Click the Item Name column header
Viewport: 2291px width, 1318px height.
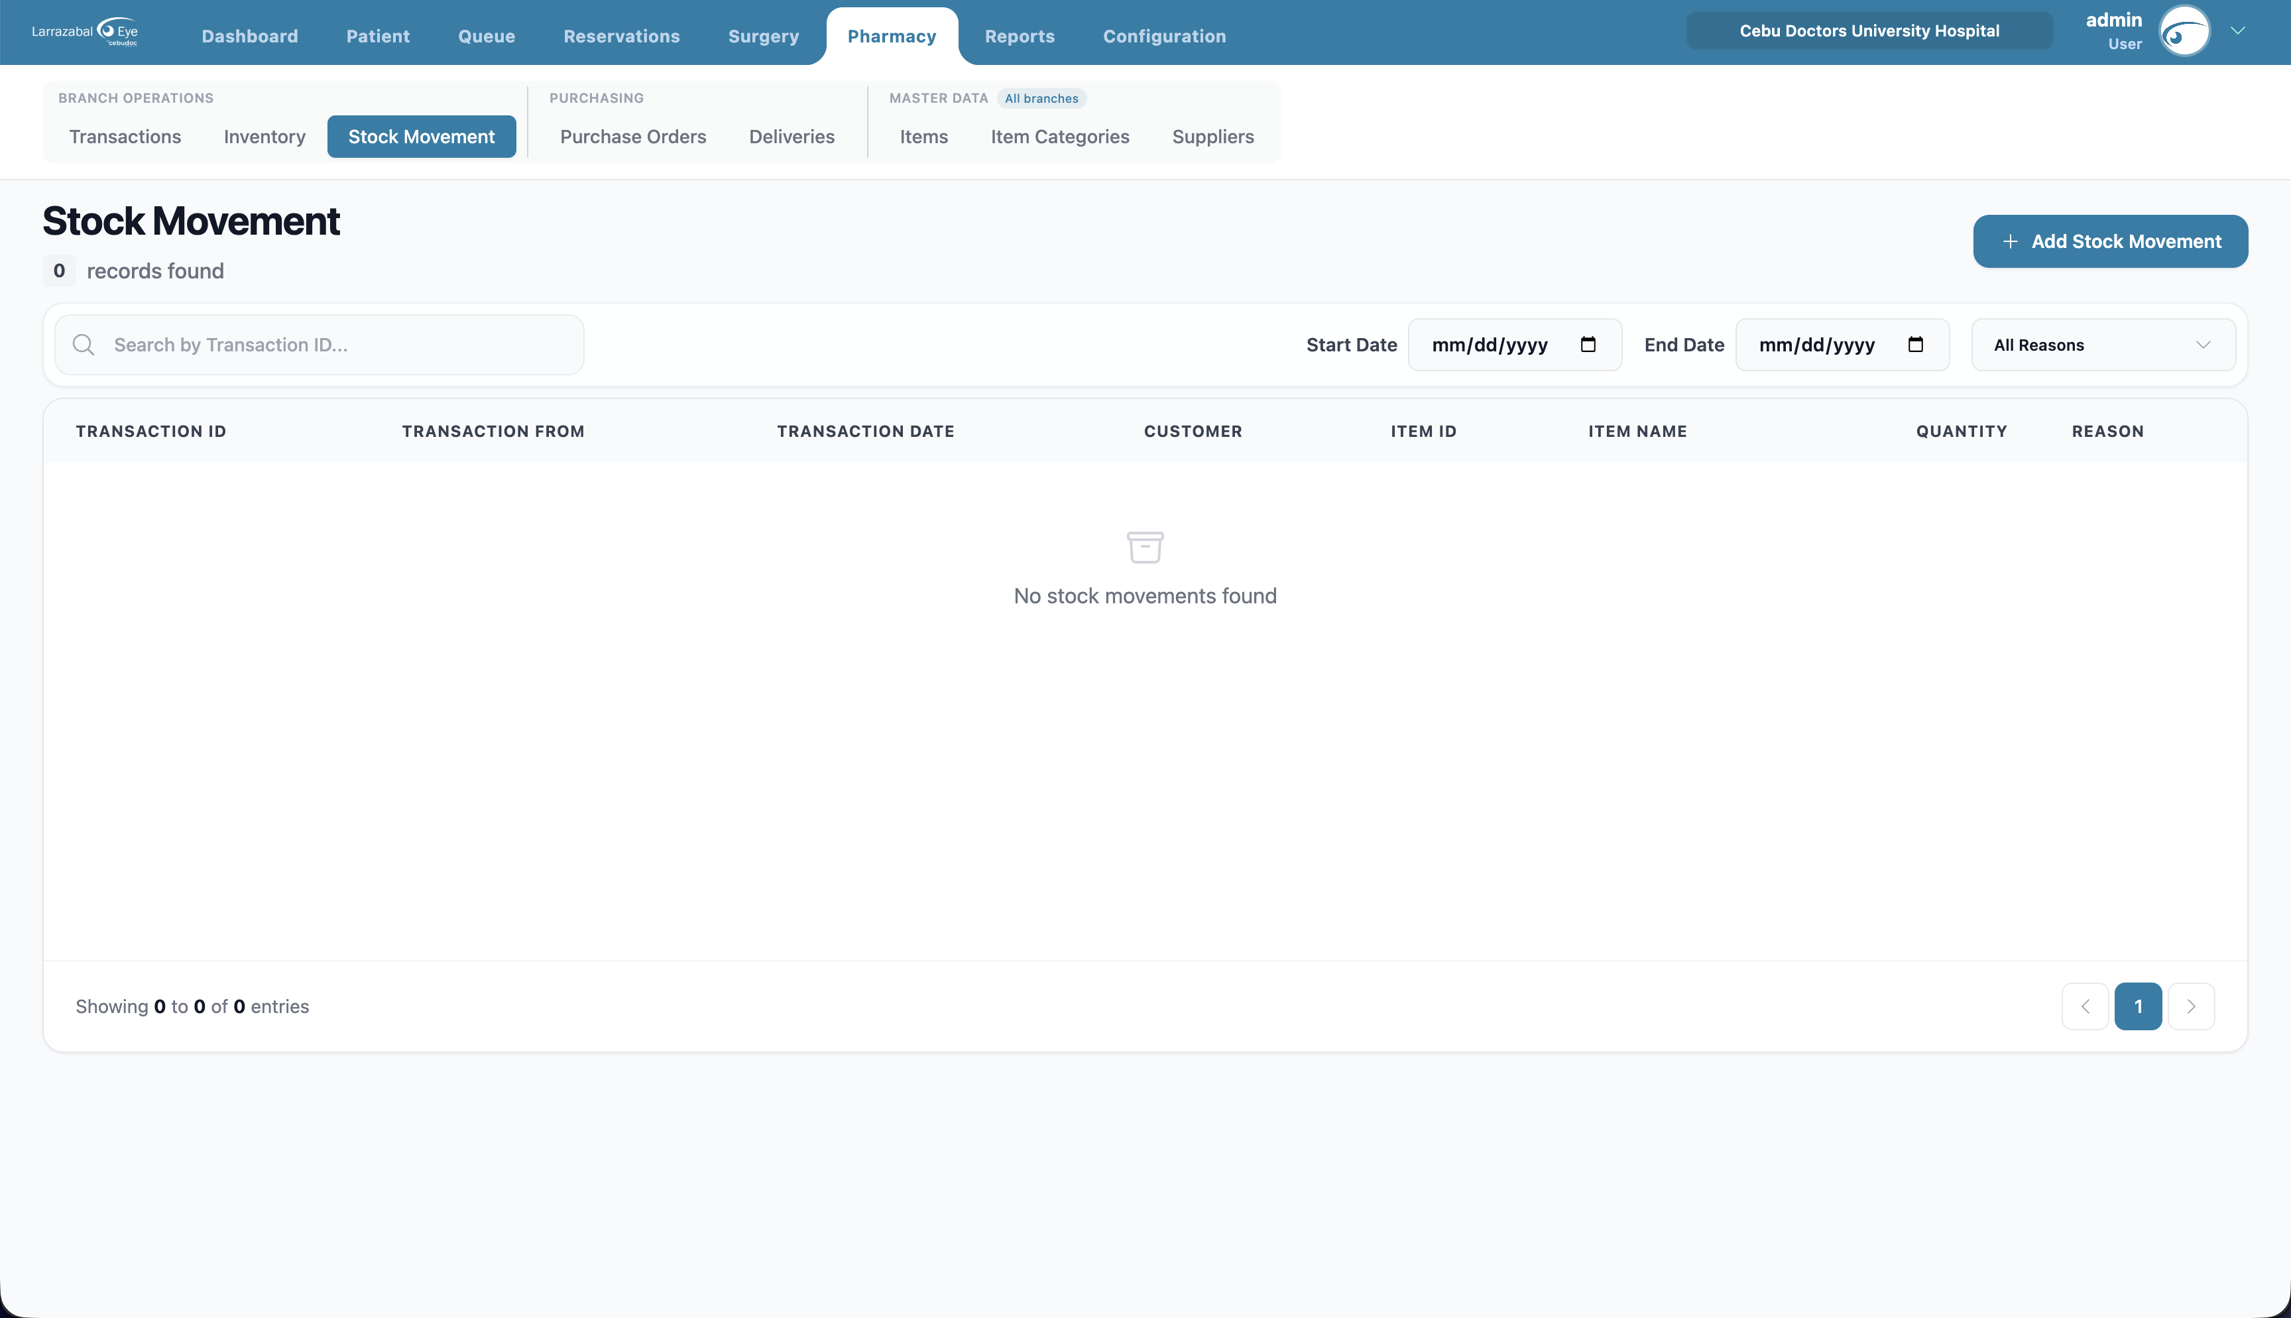(1638, 432)
